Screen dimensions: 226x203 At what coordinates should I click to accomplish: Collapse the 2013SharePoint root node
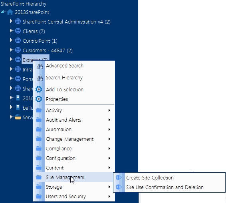tap(2, 12)
